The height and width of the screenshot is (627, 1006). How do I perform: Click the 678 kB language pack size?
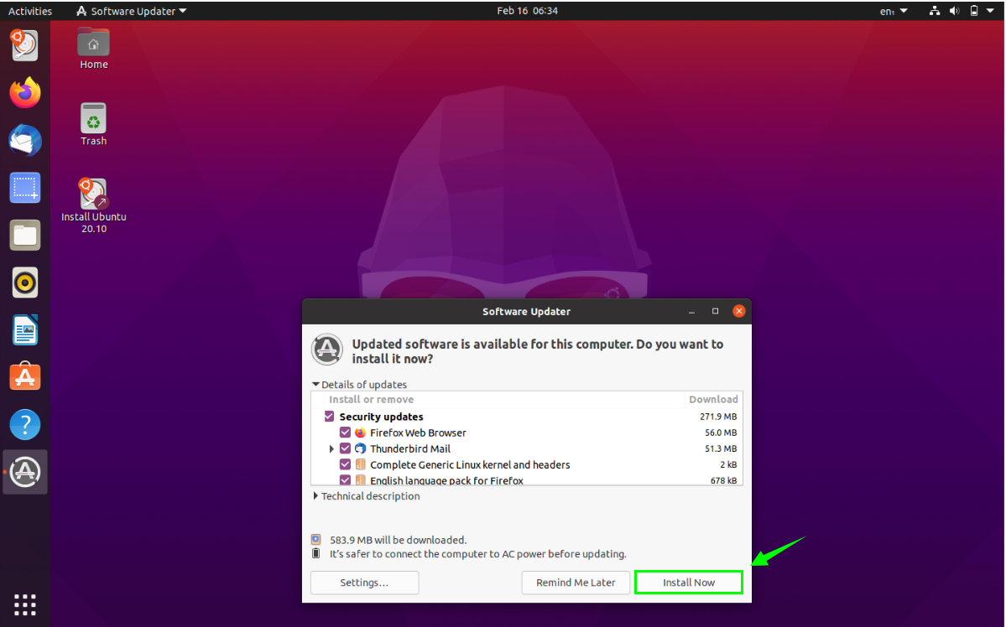pos(724,480)
